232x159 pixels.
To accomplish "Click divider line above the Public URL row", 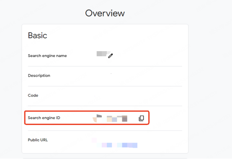I will pyautogui.click(x=105, y=131).
